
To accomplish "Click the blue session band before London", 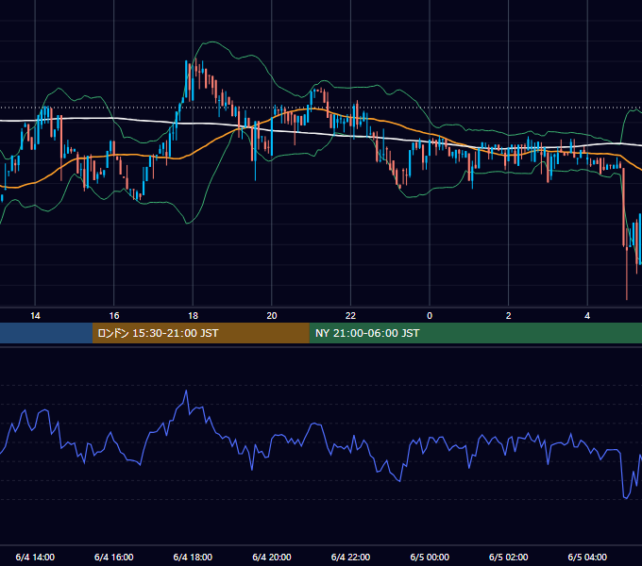I will pos(46,333).
